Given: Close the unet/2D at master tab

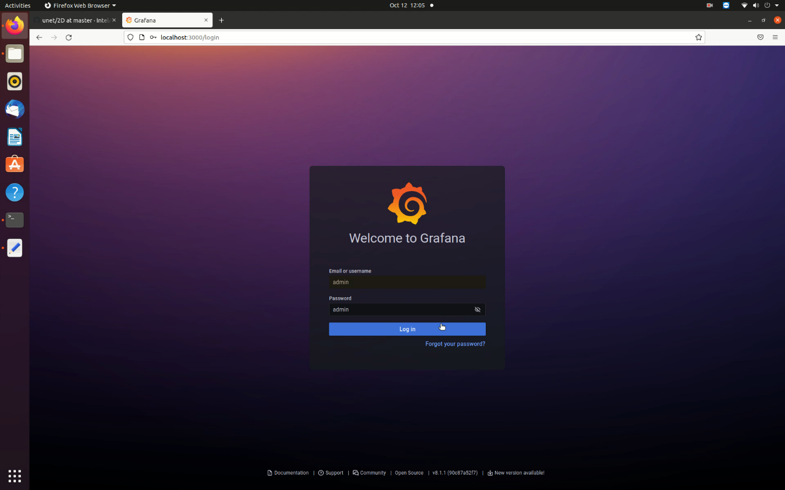Looking at the screenshot, I should coord(114,20).
